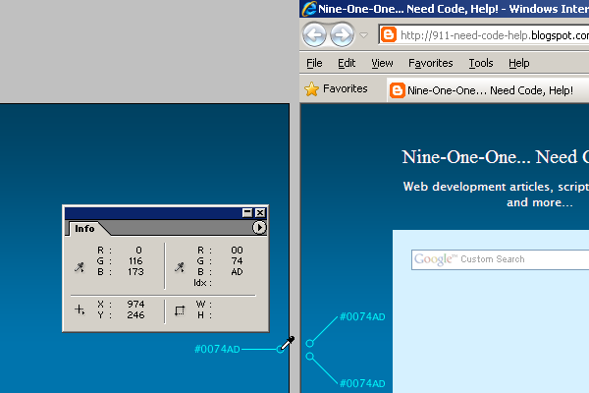Click the G value 116 in Info panel
This screenshot has height=393, width=589.
click(135, 260)
